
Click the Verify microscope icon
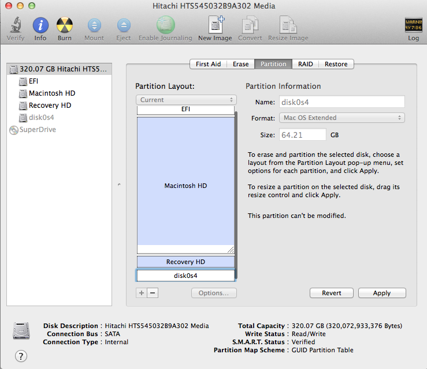[x=16, y=25]
